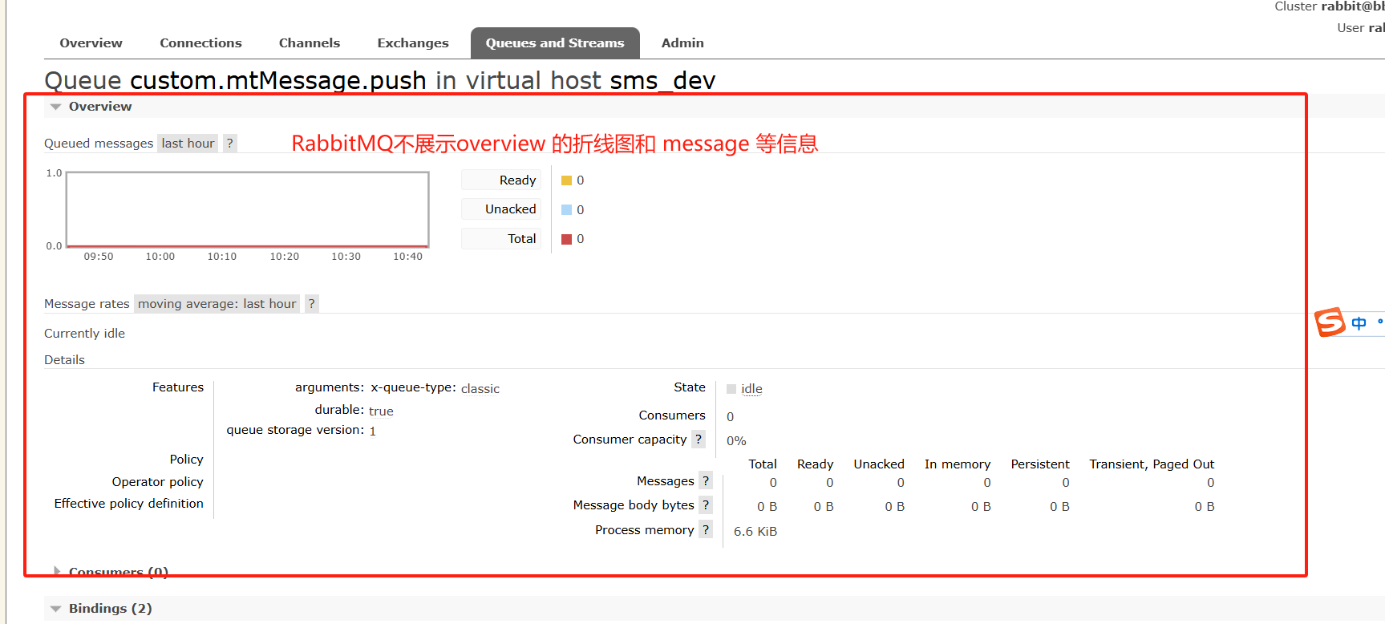Click the 'Persistent' column header
Screen dimensions: 1385x624
pyautogui.click(x=1040, y=464)
